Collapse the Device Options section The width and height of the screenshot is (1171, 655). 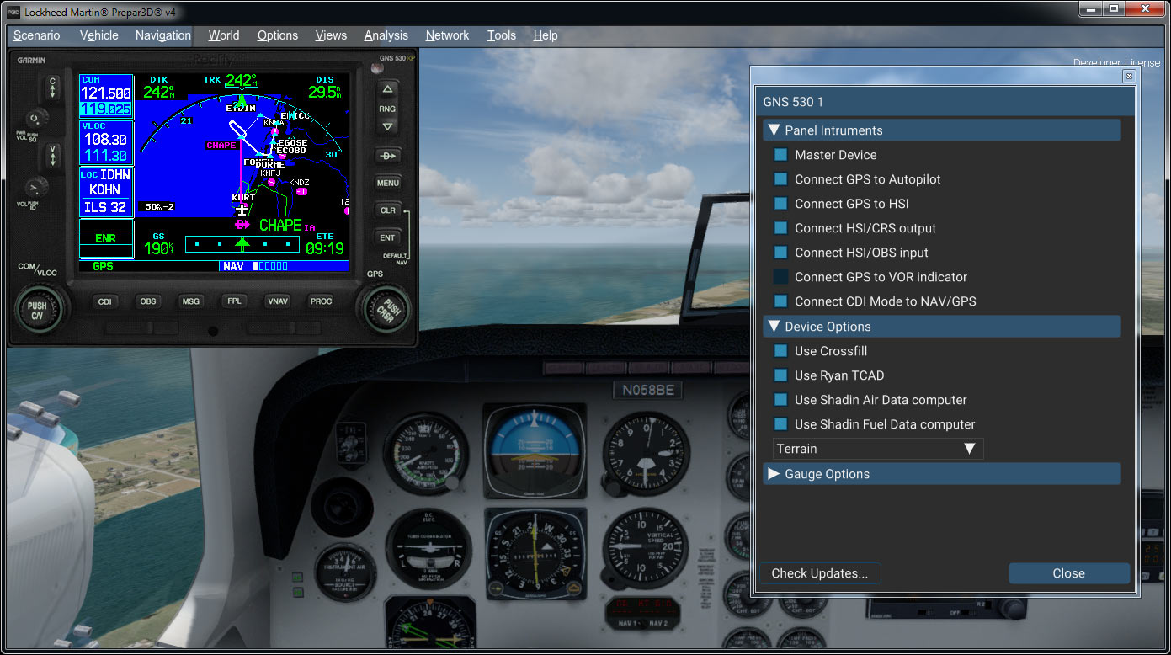tap(942, 327)
